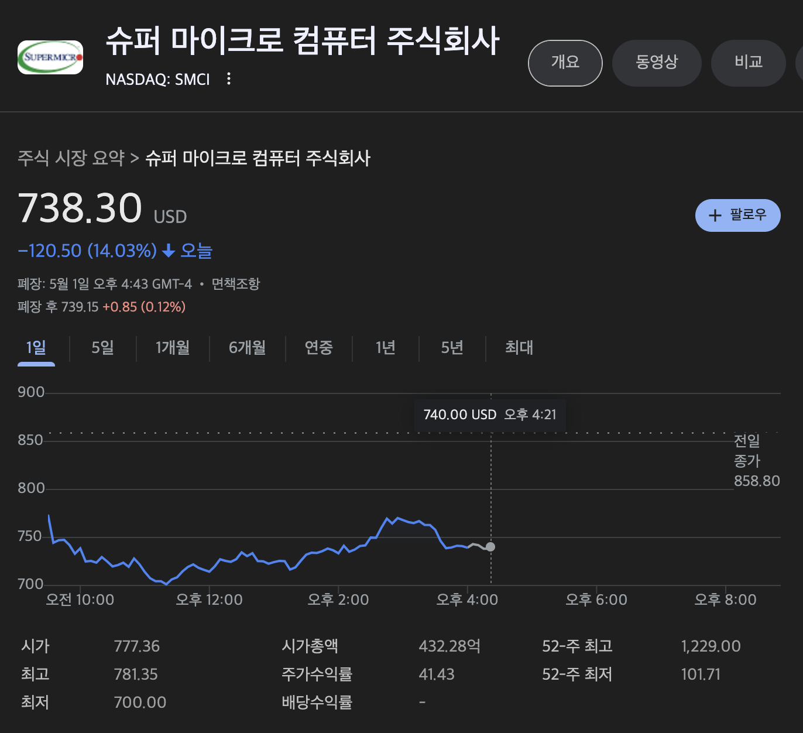Click the −120.50 (14.03%) change text
The width and height of the screenshot is (803, 733).
(87, 251)
